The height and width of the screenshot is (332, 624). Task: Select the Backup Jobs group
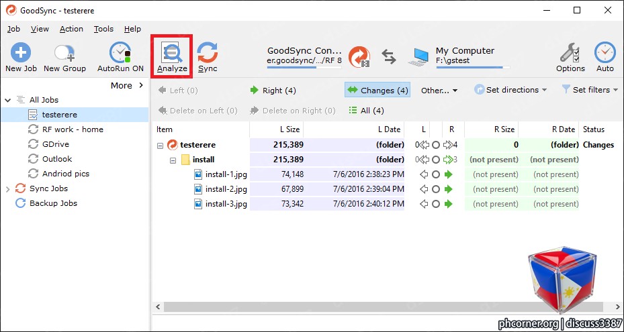(x=53, y=203)
